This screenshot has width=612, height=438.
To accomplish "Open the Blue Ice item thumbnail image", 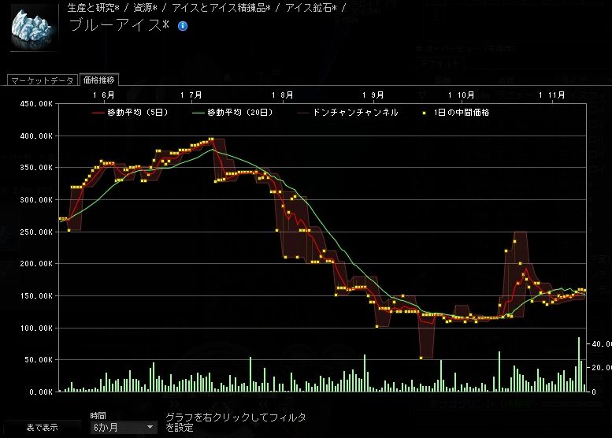I will pos(34,28).
